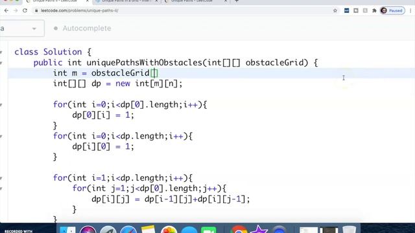Open the Extensions puzzle menu

point(374,10)
